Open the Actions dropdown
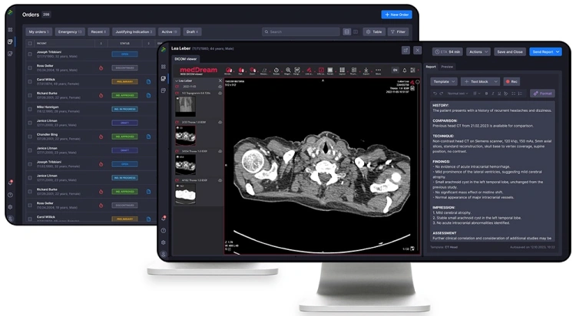 (x=478, y=51)
